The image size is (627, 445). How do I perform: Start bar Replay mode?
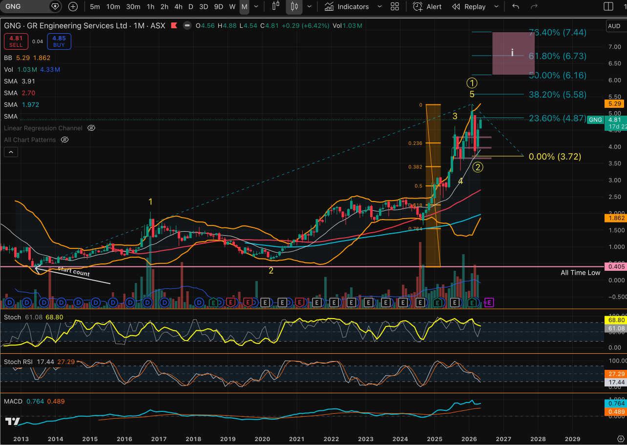pyautogui.click(x=469, y=7)
